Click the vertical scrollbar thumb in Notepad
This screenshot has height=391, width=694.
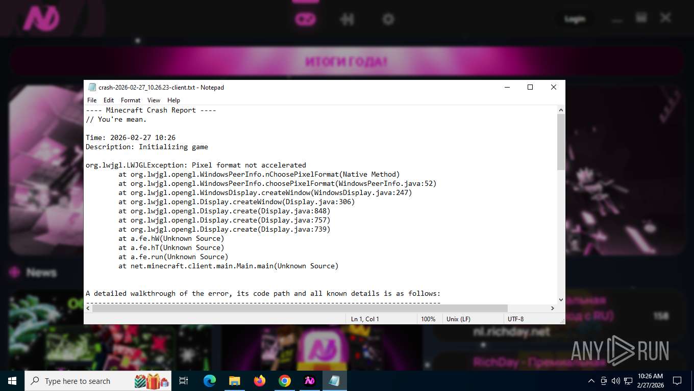(561, 142)
